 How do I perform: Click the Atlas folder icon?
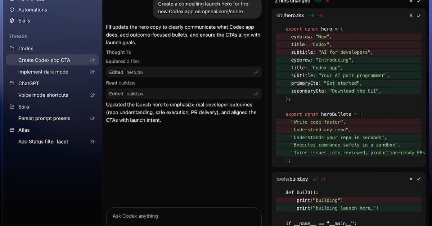(12, 130)
